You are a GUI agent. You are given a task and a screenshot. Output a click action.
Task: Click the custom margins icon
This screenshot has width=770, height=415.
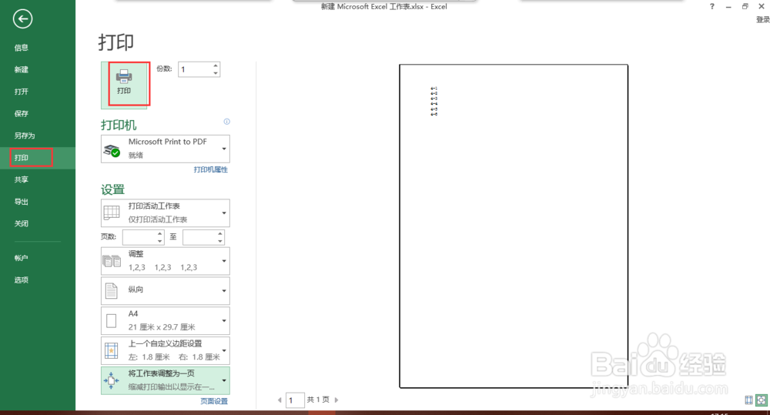click(x=112, y=350)
